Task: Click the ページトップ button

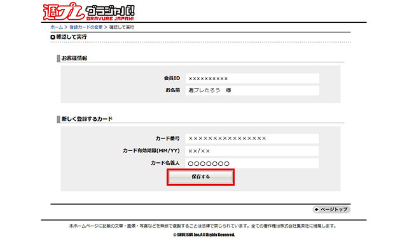Action: tap(331, 209)
